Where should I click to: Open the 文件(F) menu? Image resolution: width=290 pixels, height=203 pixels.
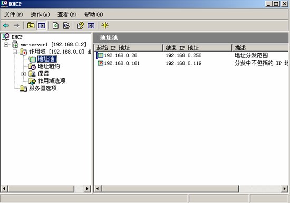(x=14, y=14)
